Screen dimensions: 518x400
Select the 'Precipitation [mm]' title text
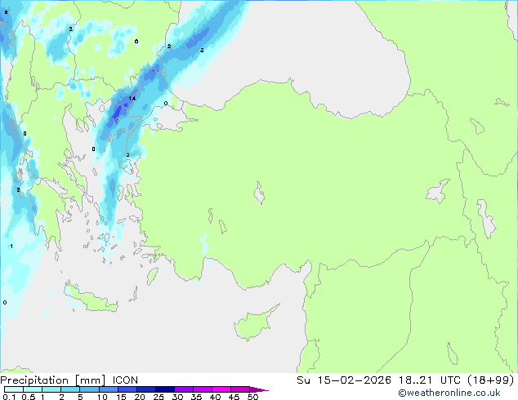click(x=53, y=380)
